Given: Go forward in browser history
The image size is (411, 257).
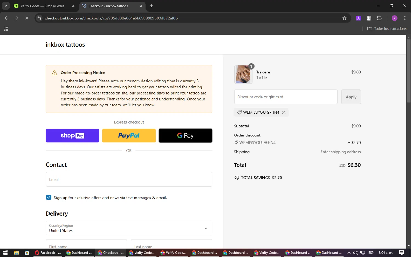Looking at the screenshot, I should [17, 18].
